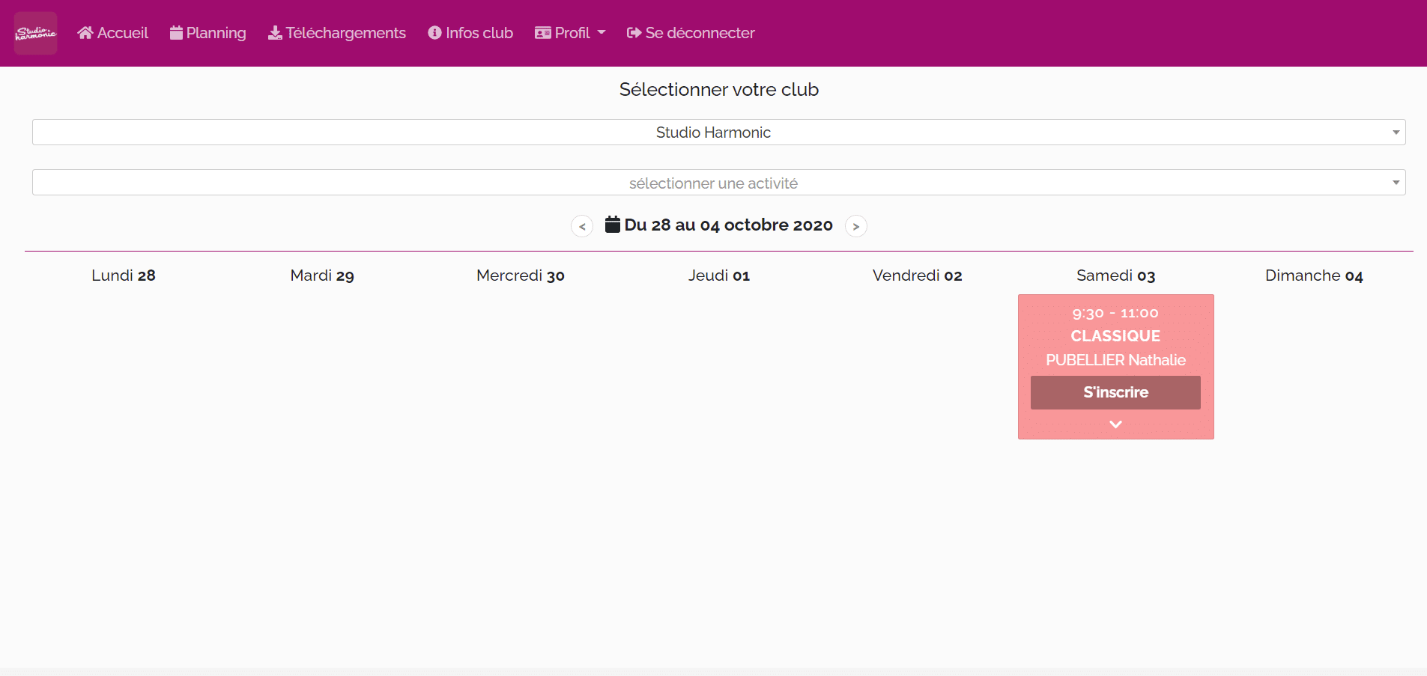Screen dimensions: 1427x676
Task: Click the Studio Harmonic logo
Action: [x=35, y=33]
